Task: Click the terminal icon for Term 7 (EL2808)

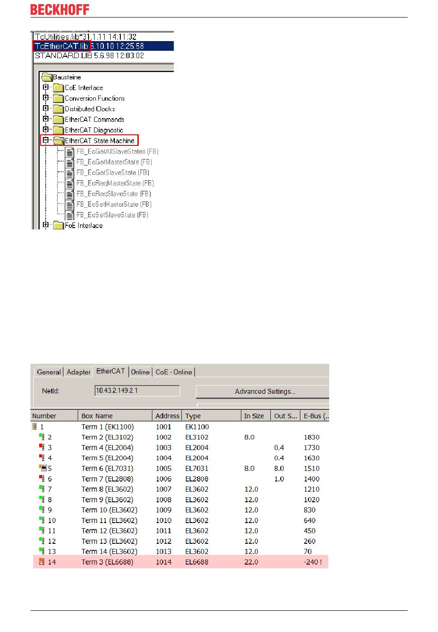Action: tap(42, 479)
